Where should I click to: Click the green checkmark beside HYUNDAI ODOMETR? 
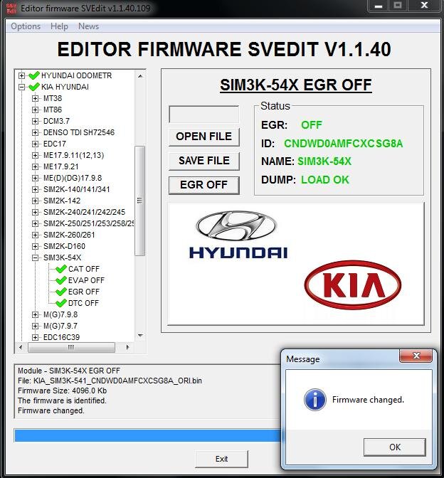point(34,75)
